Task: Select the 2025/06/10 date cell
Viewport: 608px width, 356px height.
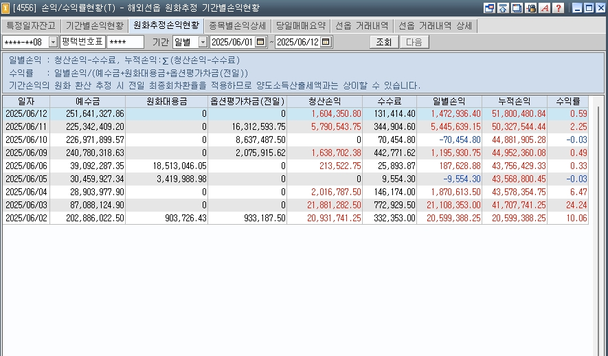Action: (26, 140)
